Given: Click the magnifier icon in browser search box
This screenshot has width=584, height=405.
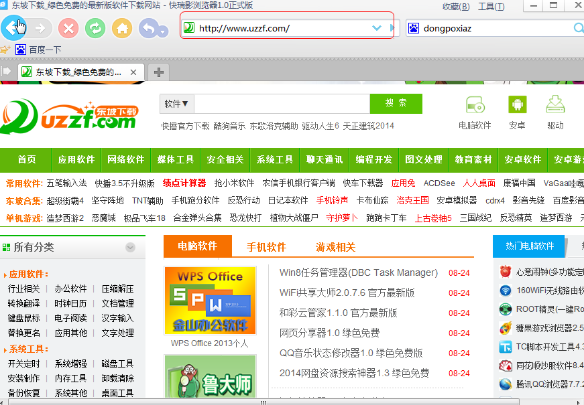Looking at the screenshot, I should (x=579, y=28).
